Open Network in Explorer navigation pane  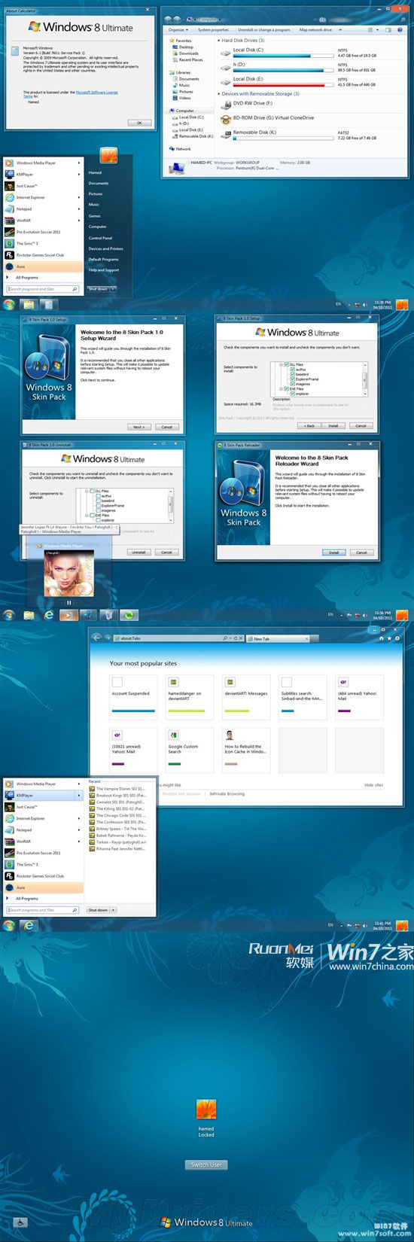pyautogui.click(x=180, y=149)
